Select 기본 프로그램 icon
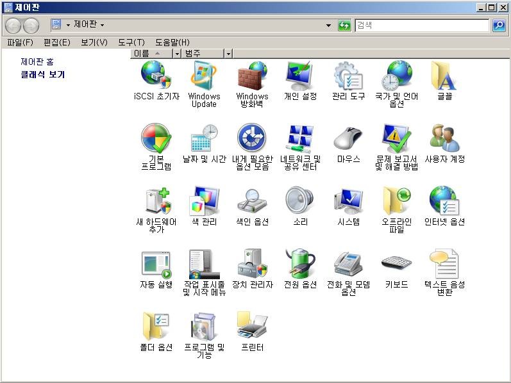511x383 pixels. 156,138
